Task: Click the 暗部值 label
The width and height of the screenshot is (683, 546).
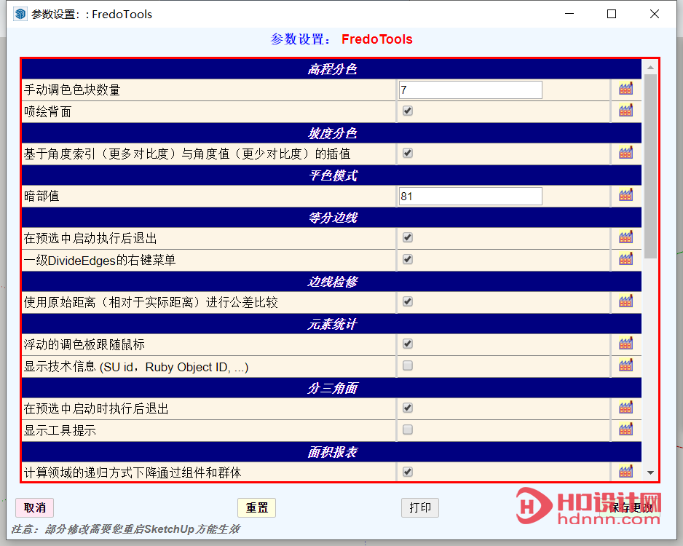Action: point(42,196)
